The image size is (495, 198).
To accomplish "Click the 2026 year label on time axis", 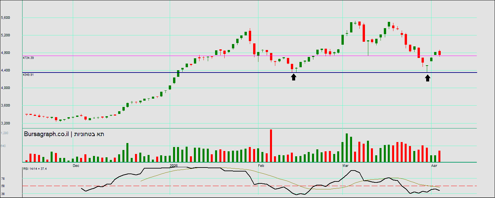I will coord(174,165).
